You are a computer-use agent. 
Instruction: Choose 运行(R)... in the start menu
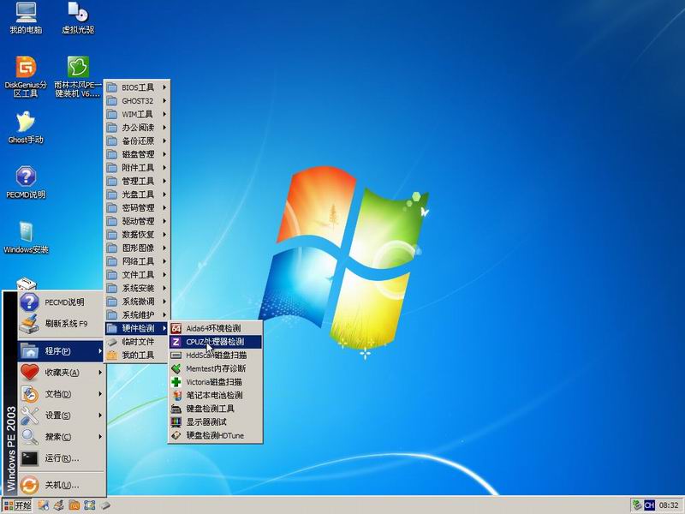pos(61,458)
